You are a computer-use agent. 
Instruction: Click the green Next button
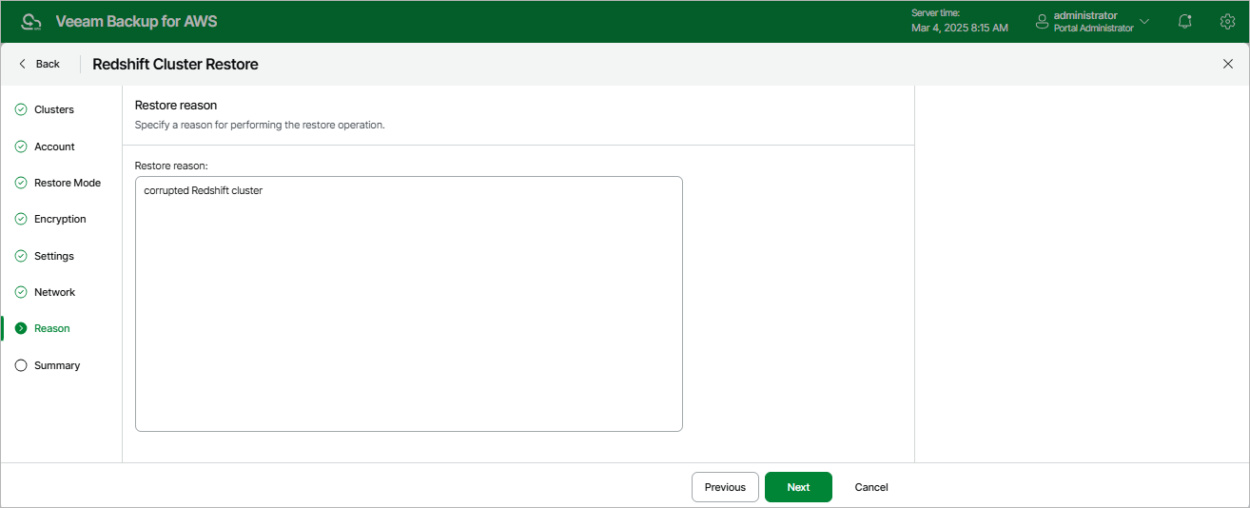798,487
